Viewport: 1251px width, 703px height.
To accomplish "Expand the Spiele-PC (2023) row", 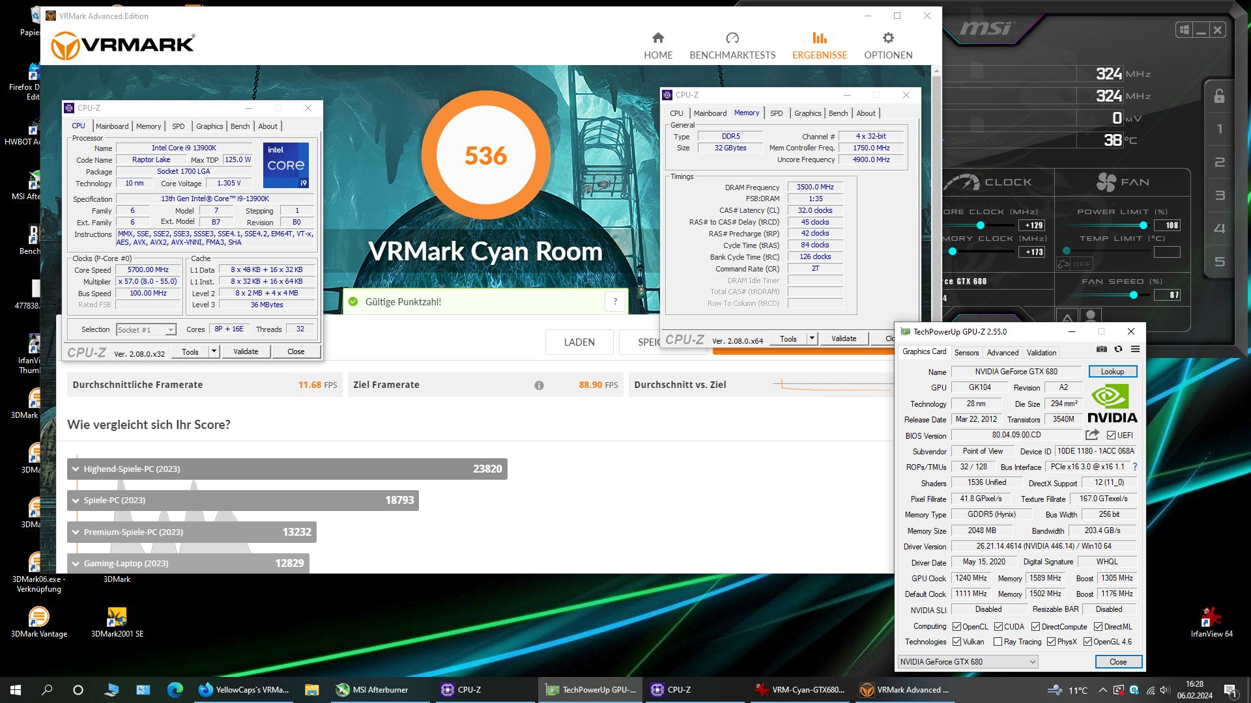I will coord(242,500).
